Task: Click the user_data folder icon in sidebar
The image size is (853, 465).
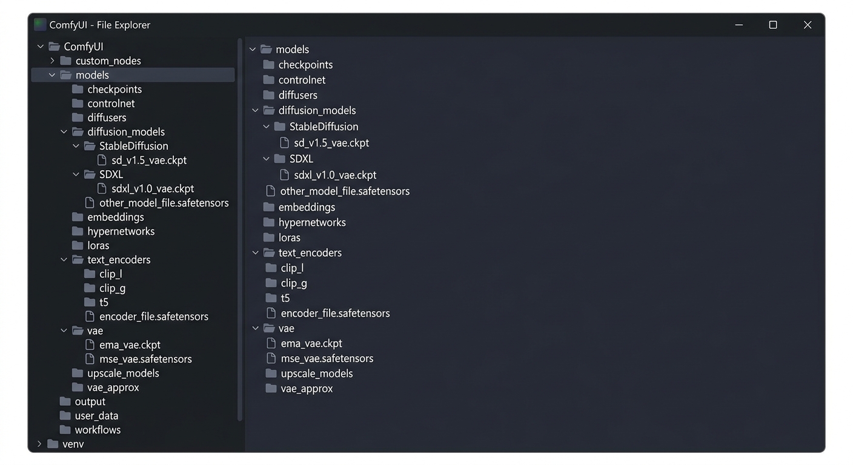Action: (65, 415)
